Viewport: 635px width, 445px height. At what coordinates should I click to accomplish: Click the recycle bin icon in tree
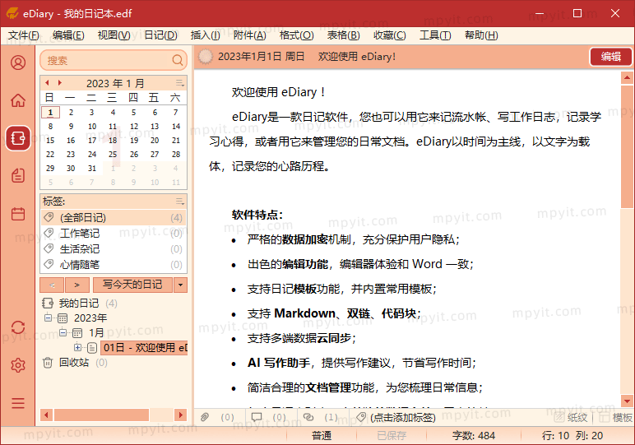click(48, 363)
